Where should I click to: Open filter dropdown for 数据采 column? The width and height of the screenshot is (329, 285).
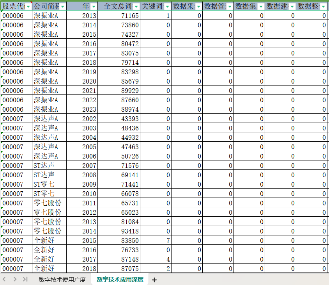[198, 7]
